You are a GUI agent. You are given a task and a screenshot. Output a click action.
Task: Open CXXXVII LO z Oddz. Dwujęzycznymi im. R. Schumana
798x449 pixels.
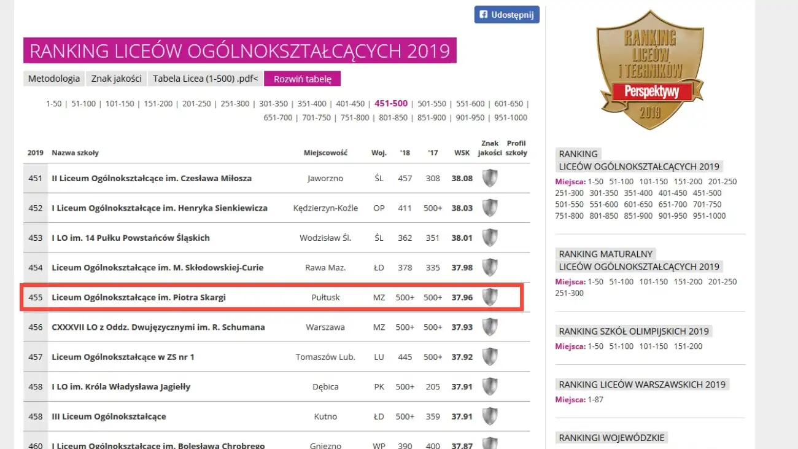158,327
